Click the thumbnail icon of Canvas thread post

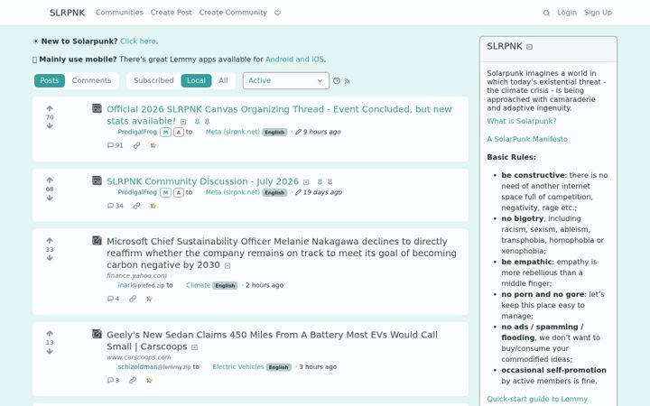97,108
